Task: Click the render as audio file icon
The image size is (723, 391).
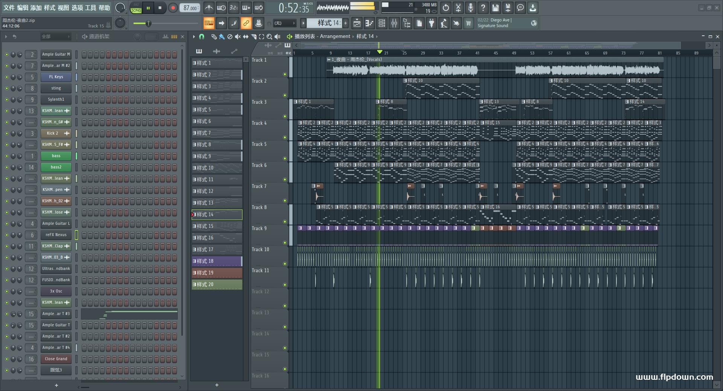Action: click(508, 8)
